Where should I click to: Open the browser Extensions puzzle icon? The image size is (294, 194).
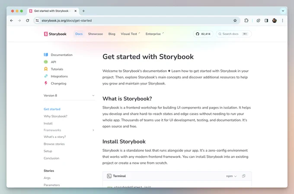(246, 21)
